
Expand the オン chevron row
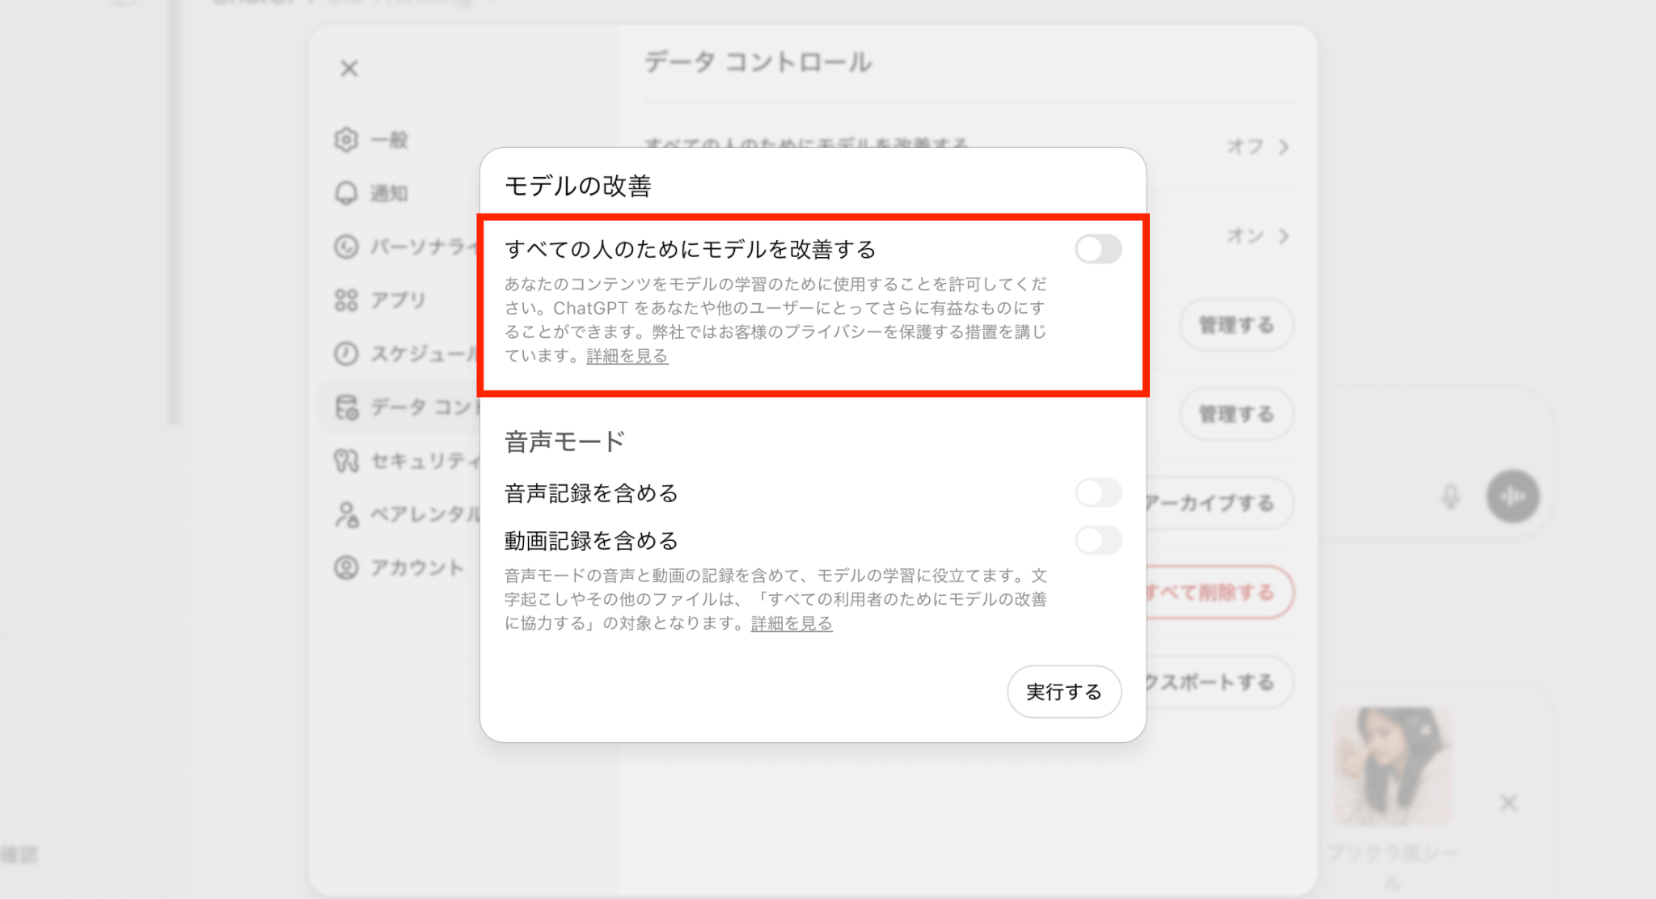[1282, 236]
